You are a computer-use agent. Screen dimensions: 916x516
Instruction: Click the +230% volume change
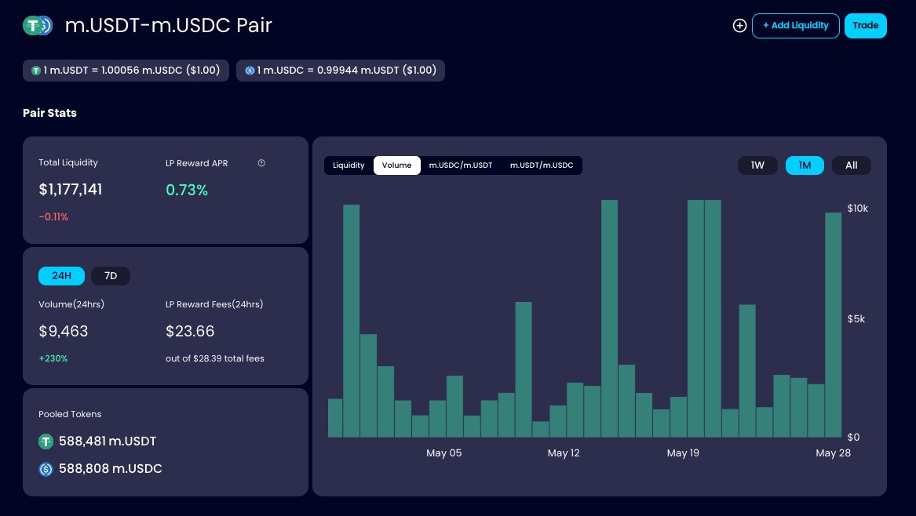coord(53,358)
